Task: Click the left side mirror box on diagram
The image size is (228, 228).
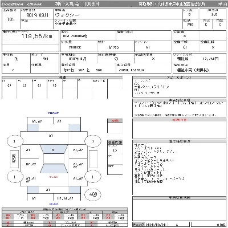Action: 14,158
